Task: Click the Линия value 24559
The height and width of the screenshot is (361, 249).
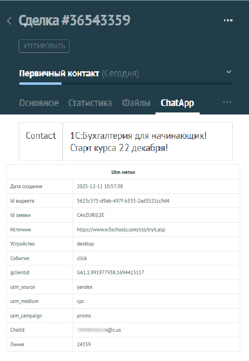Action: click(x=84, y=344)
